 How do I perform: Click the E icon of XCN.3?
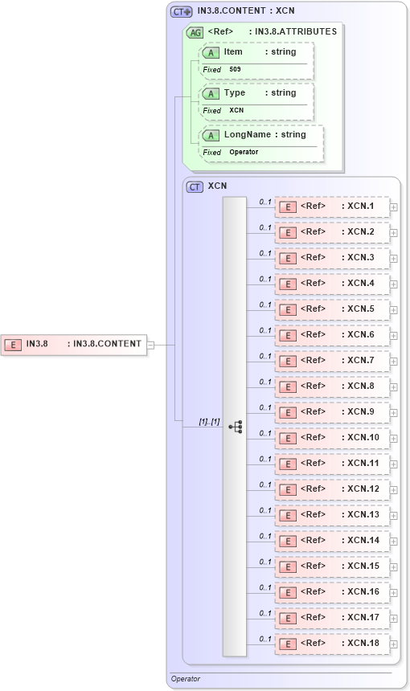click(x=288, y=258)
